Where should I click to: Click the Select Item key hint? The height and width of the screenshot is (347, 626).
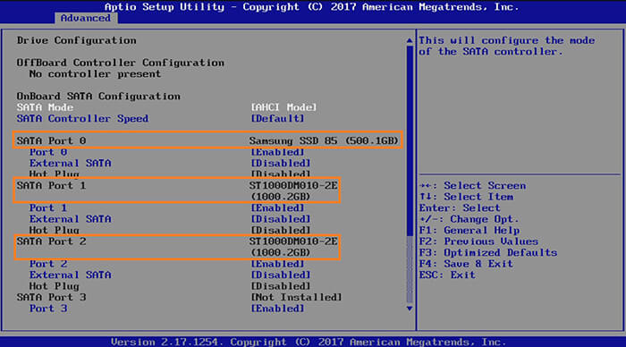pyautogui.click(x=466, y=197)
